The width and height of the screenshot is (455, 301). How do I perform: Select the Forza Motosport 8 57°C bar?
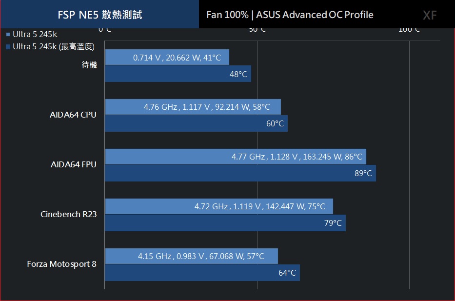tap(192, 256)
